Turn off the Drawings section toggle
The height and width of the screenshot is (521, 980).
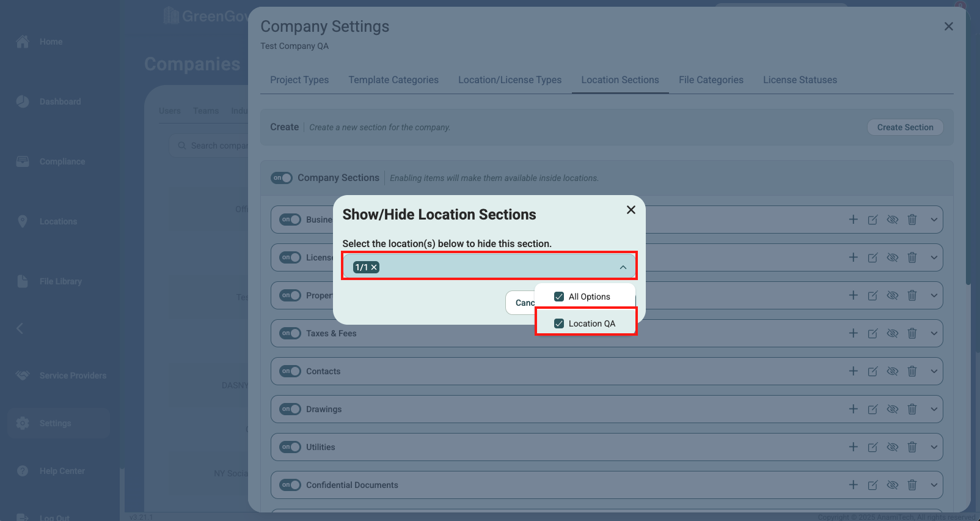pos(290,409)
